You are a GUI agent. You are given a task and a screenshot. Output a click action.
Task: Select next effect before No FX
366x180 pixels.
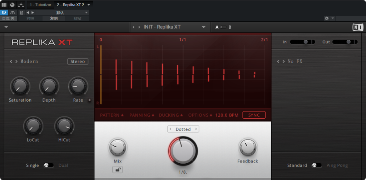tap(283, 61)
